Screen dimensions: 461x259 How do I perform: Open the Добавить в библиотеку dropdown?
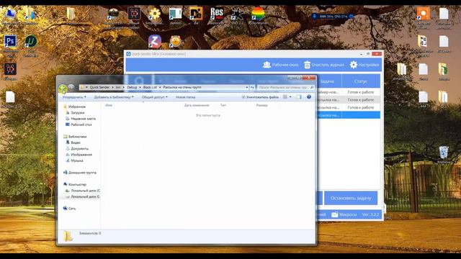(x=114, y=97)
